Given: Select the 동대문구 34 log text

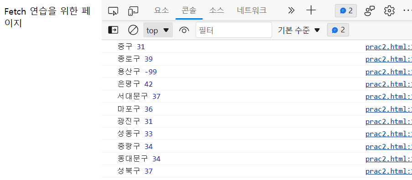Looking at the screenshot, I should [139, 159].
